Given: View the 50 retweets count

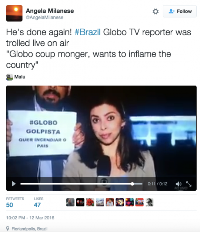Looking at the screenshot, I should (x=9, y=205).
